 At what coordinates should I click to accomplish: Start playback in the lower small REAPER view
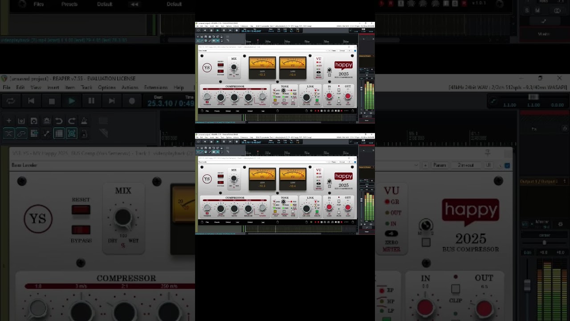(x=217, y=142)
